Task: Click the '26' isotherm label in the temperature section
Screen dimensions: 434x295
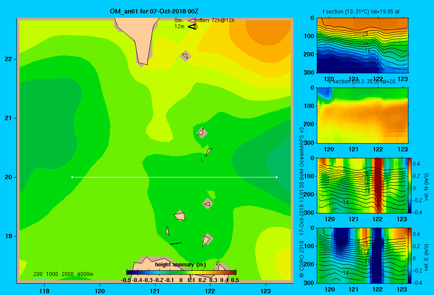Action: 365,34
